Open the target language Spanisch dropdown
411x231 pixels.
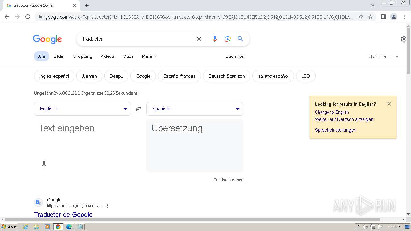point(195,109)
